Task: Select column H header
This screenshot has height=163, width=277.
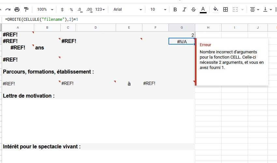Action: (x=208, y=27)
